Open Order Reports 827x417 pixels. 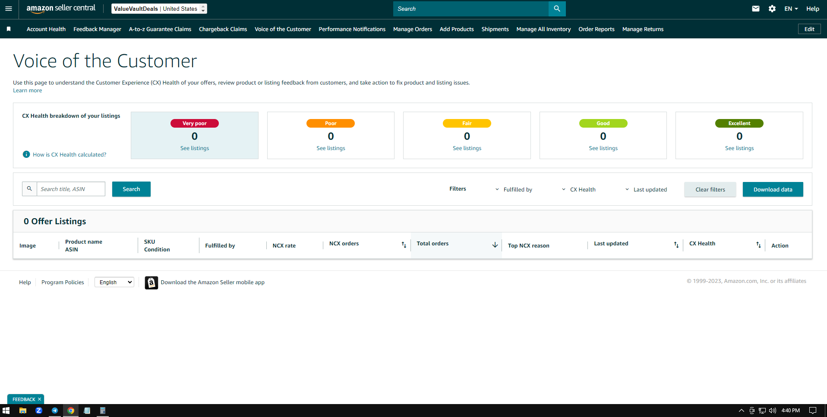click(597, 29)
